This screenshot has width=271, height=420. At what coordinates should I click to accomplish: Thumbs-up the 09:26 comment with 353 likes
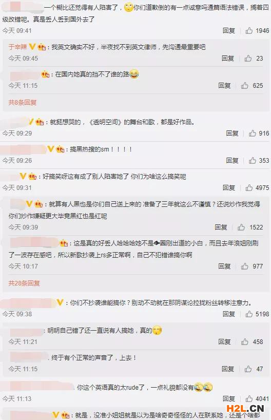pos(253,160)
